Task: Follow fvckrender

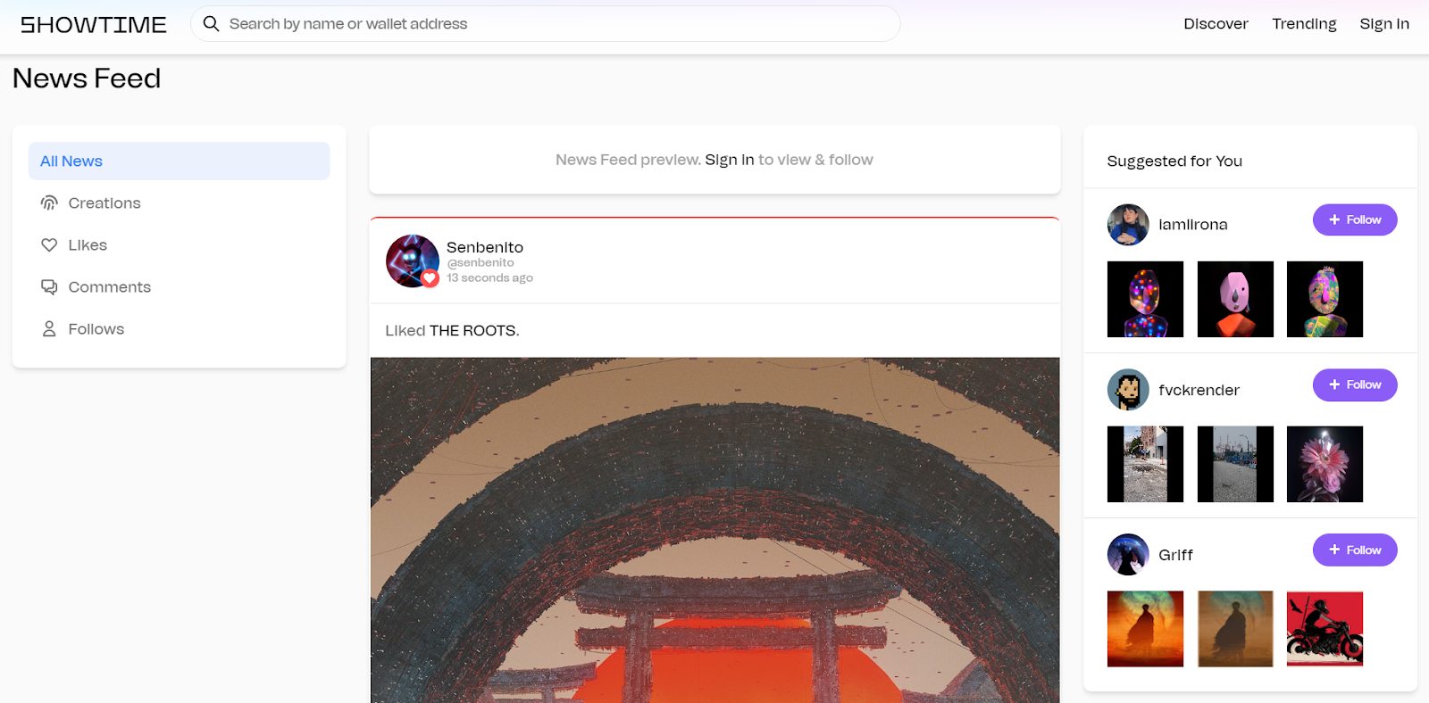Action: pyautogui.click(x=1355, y=385)
